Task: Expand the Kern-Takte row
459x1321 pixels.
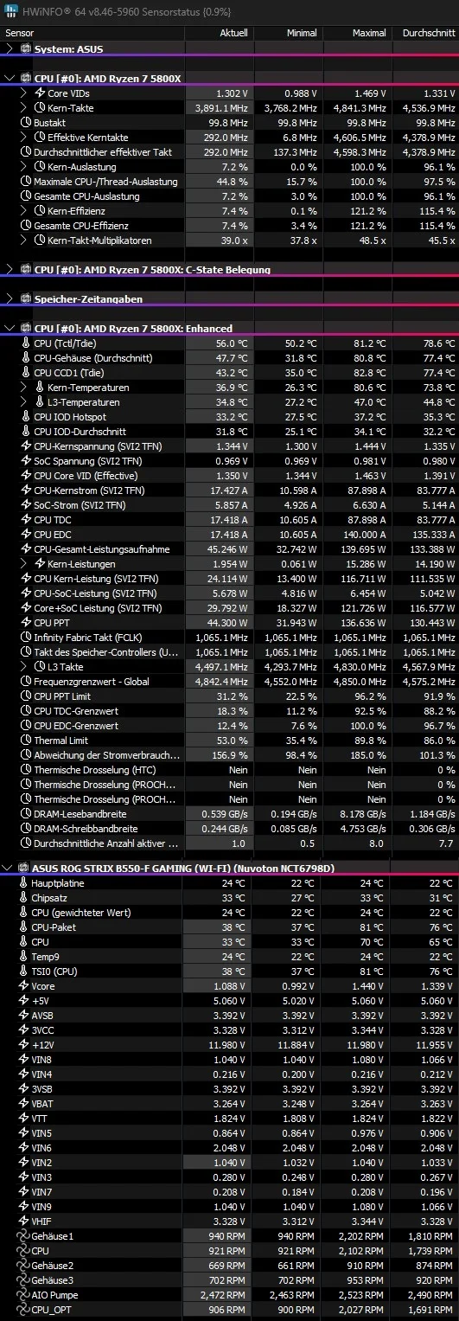Action: [23, 108]
